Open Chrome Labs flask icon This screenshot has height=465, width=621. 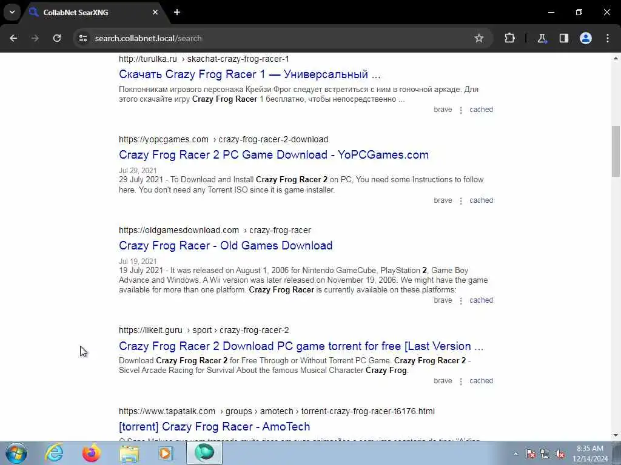pos(542,38)
